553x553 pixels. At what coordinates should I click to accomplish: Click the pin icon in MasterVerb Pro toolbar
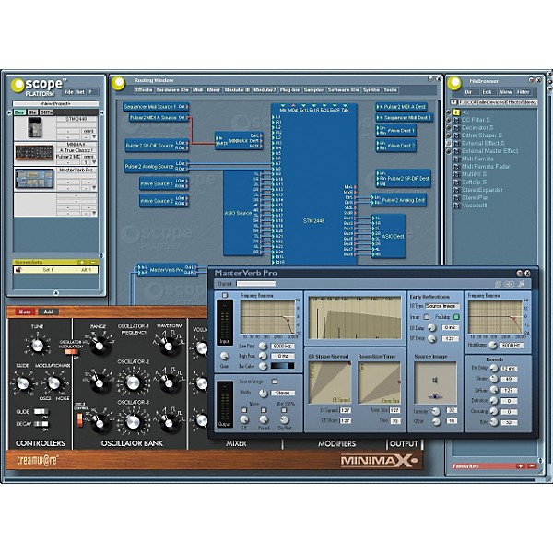click(x=521, y=284)
